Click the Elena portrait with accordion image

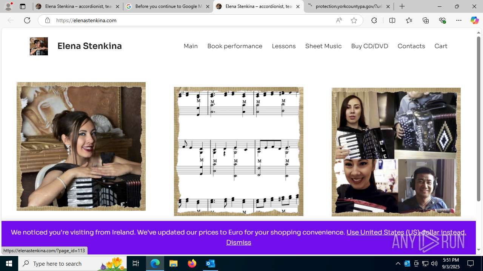(x=81, y=146)
